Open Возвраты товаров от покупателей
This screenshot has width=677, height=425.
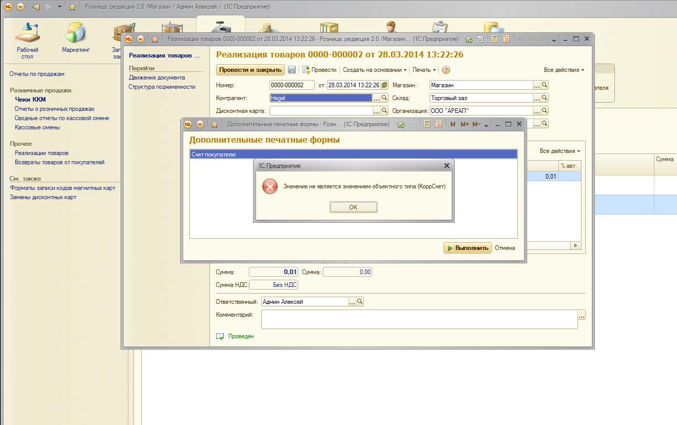(60, 162)
